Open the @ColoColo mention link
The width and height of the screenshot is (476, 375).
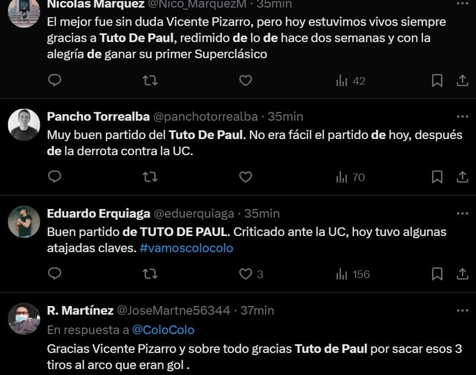point(163,329)
